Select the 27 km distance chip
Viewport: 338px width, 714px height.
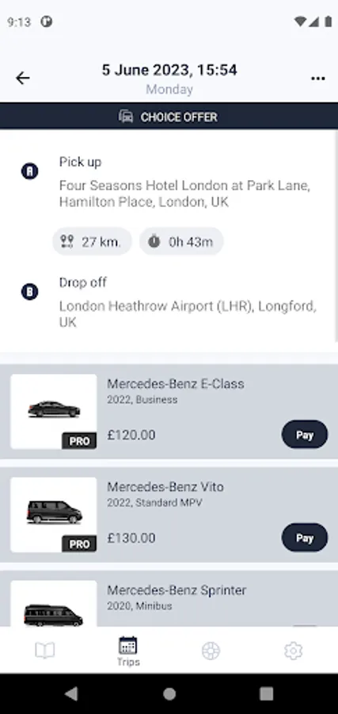pyautogui.click(x=93, y=241)
